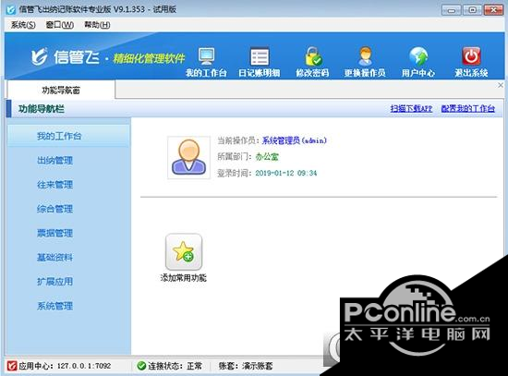The height and width of the screenshot is (376, 508).
Task: Click 127.0.0.1:7092 address in status bar
Action: (84, 366)
